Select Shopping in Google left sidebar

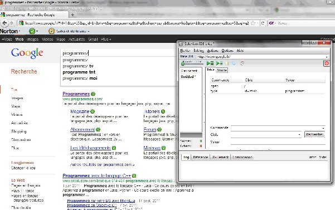[x=19, y=131]
